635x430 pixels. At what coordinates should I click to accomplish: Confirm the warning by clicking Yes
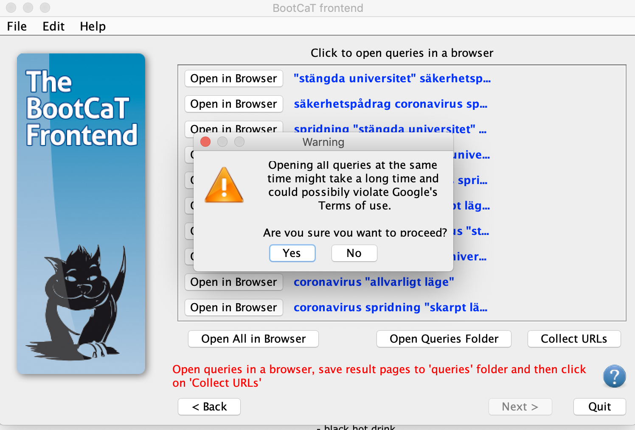tap(292, 253)
